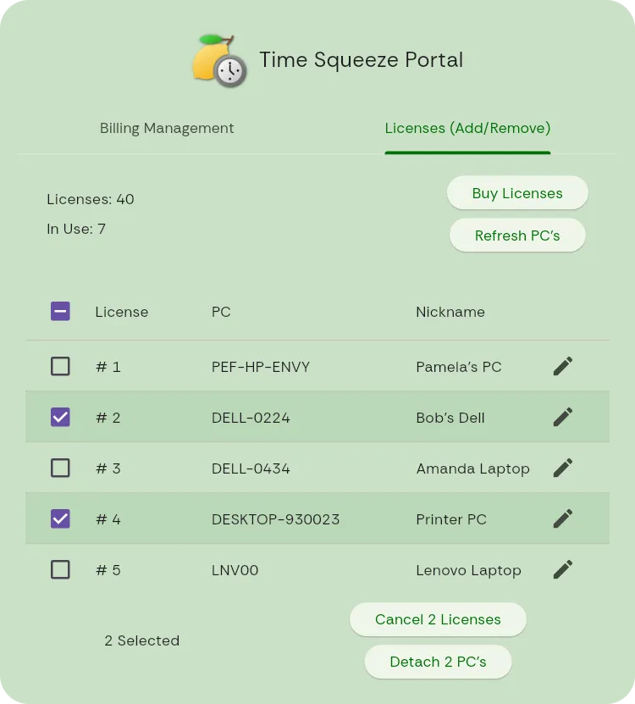Toggle the select-all header checkbox
This screenshot has width=635, height=704.
click(60, 312)
